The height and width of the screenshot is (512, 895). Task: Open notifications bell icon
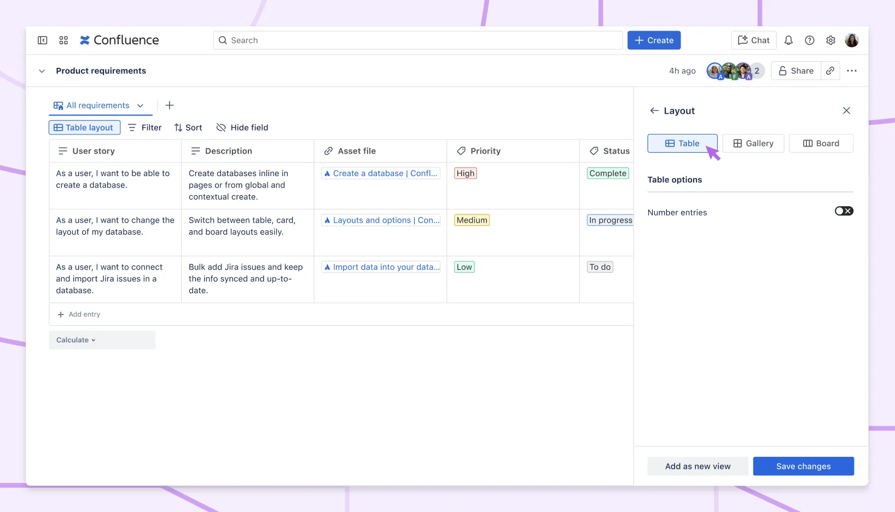pos(788,40)
